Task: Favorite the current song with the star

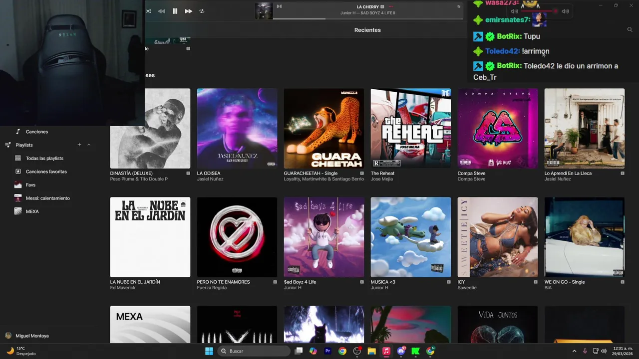Action: [459, 6]
